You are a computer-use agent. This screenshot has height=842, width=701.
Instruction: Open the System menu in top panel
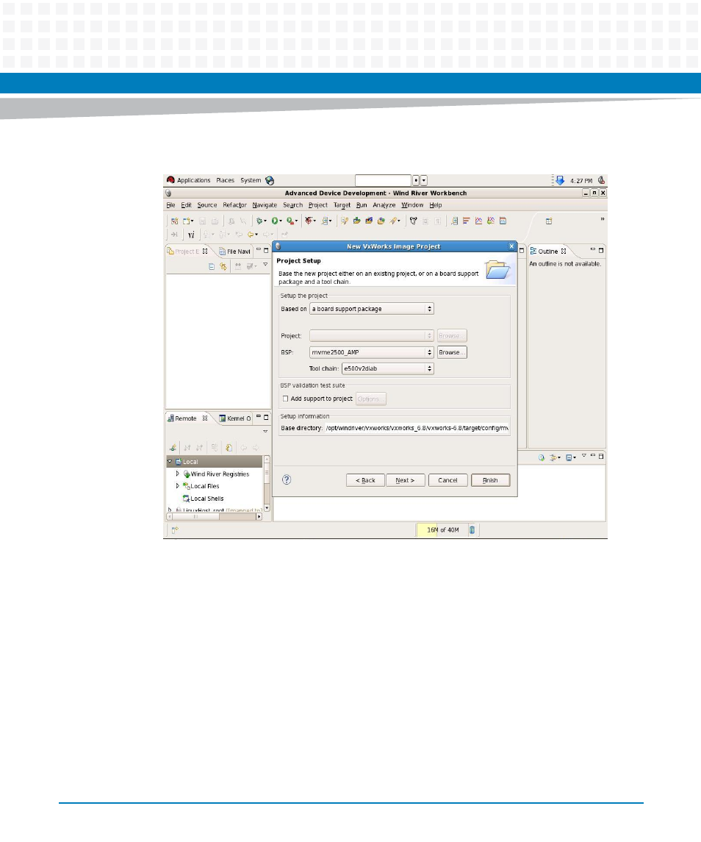(251, 180)
